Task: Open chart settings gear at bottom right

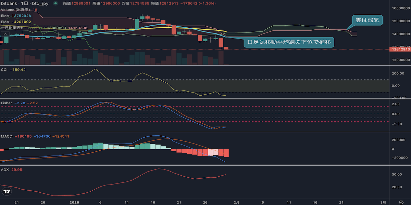Action: click(401, 202)
